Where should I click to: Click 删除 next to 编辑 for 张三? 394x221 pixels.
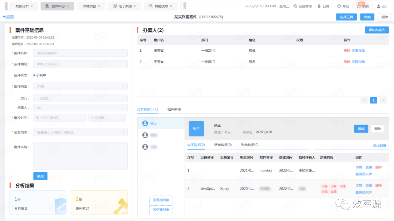pyautogui.click(x=378, y=129)
